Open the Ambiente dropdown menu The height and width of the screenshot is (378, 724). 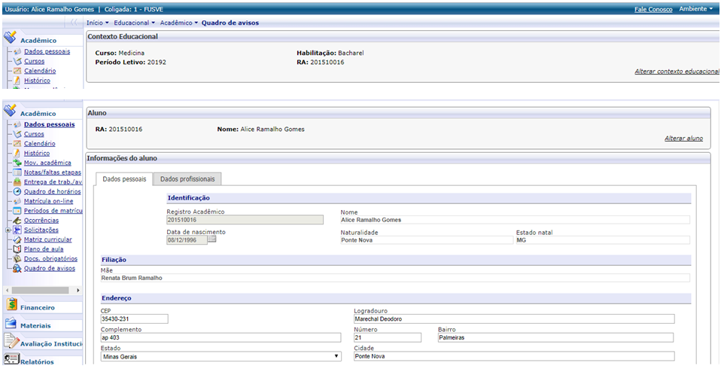(x=697, y=9)
